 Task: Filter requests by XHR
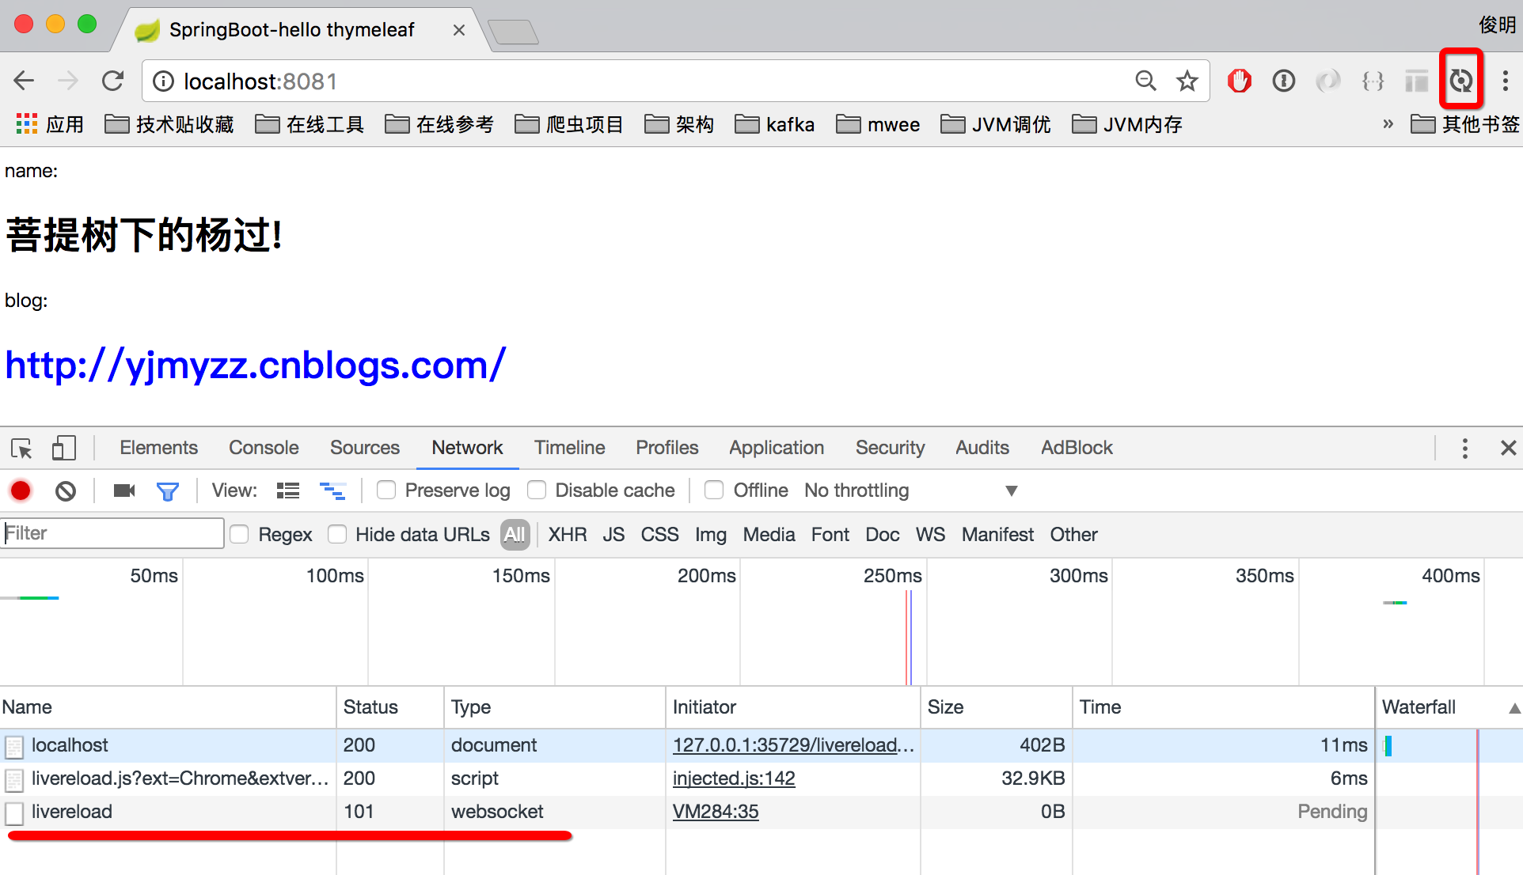(568, 535)
